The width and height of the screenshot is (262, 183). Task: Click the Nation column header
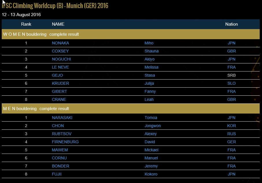coord(231,24)
